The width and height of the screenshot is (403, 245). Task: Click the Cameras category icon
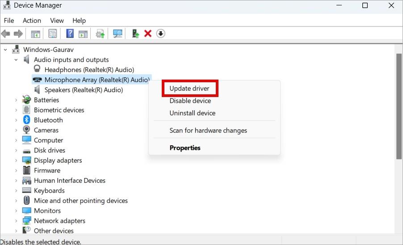(26, 130)
